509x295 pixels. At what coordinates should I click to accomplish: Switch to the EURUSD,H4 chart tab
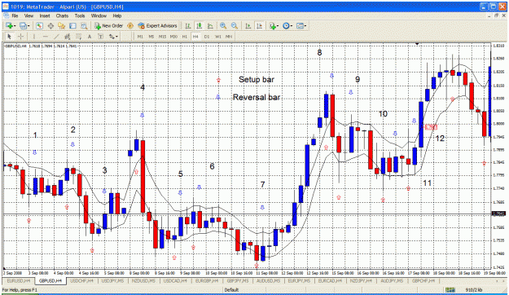[x=19, y=280]
